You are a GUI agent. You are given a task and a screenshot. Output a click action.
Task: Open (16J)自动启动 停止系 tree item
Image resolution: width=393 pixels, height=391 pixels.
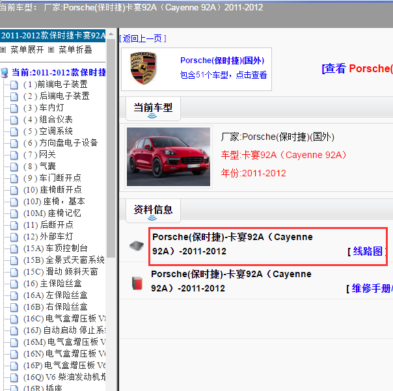pos(64,330)
